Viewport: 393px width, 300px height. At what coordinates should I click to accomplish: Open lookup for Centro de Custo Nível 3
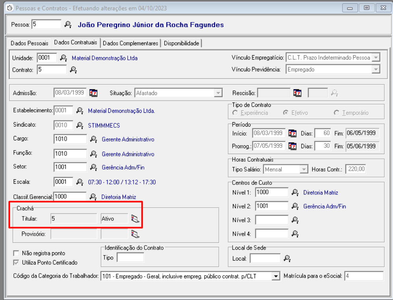295,220
